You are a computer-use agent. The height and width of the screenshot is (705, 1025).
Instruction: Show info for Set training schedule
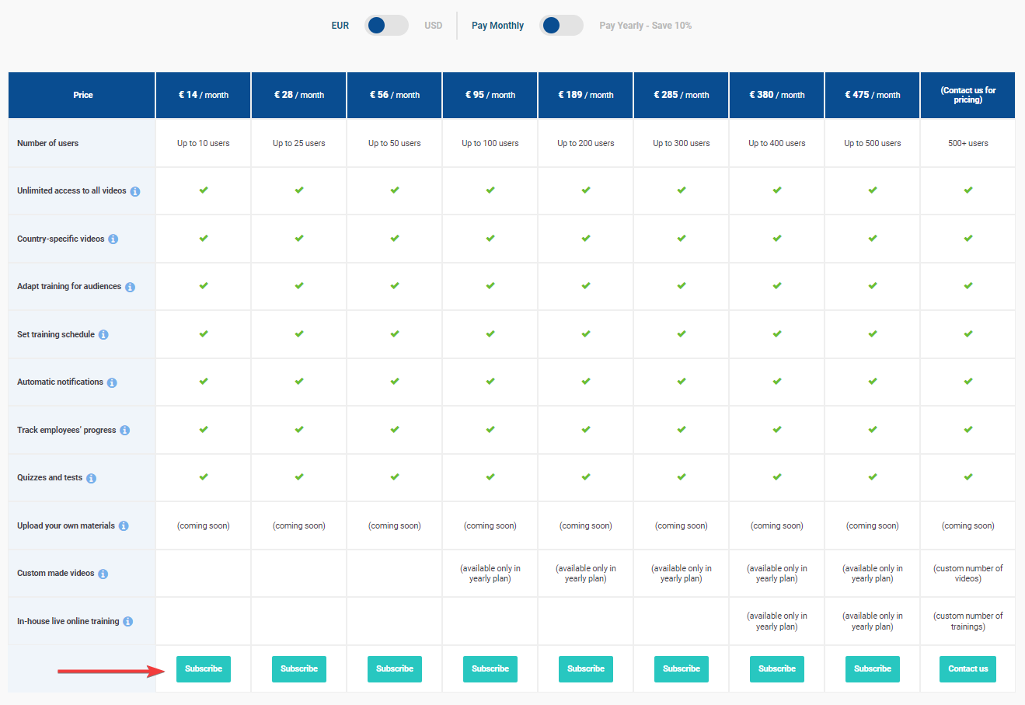point(103,335)
